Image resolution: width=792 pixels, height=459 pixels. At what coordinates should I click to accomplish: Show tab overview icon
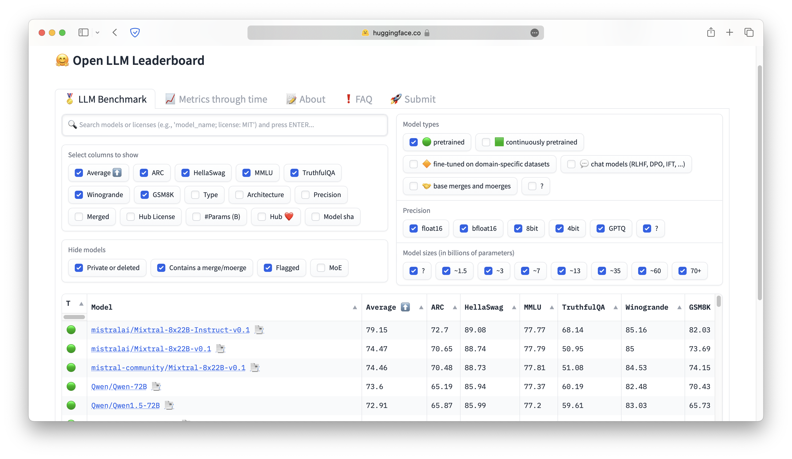coord(749,32)
